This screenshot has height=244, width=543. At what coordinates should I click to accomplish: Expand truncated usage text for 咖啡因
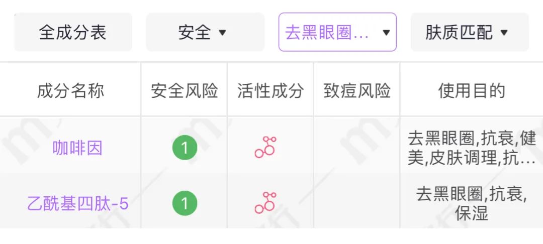472,148
